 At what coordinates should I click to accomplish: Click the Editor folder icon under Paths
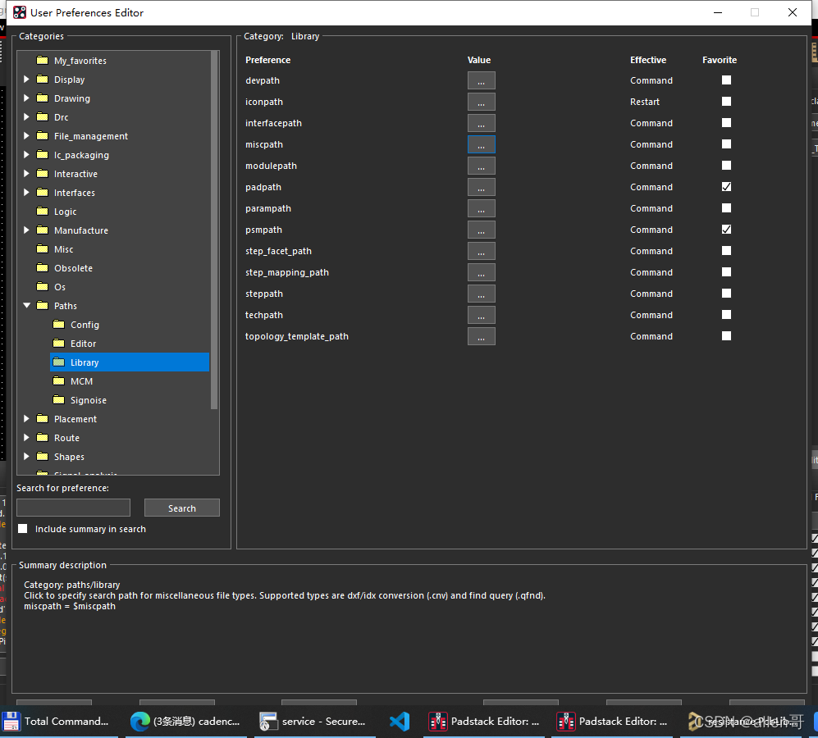click(x=59, y=344)
